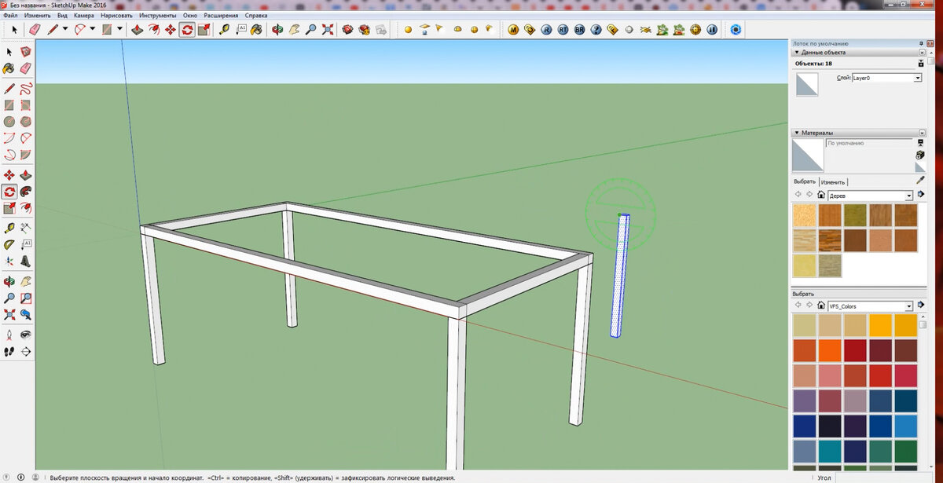
Task: Click Create Material icon in Materials panel
Action: coord(920,156)
